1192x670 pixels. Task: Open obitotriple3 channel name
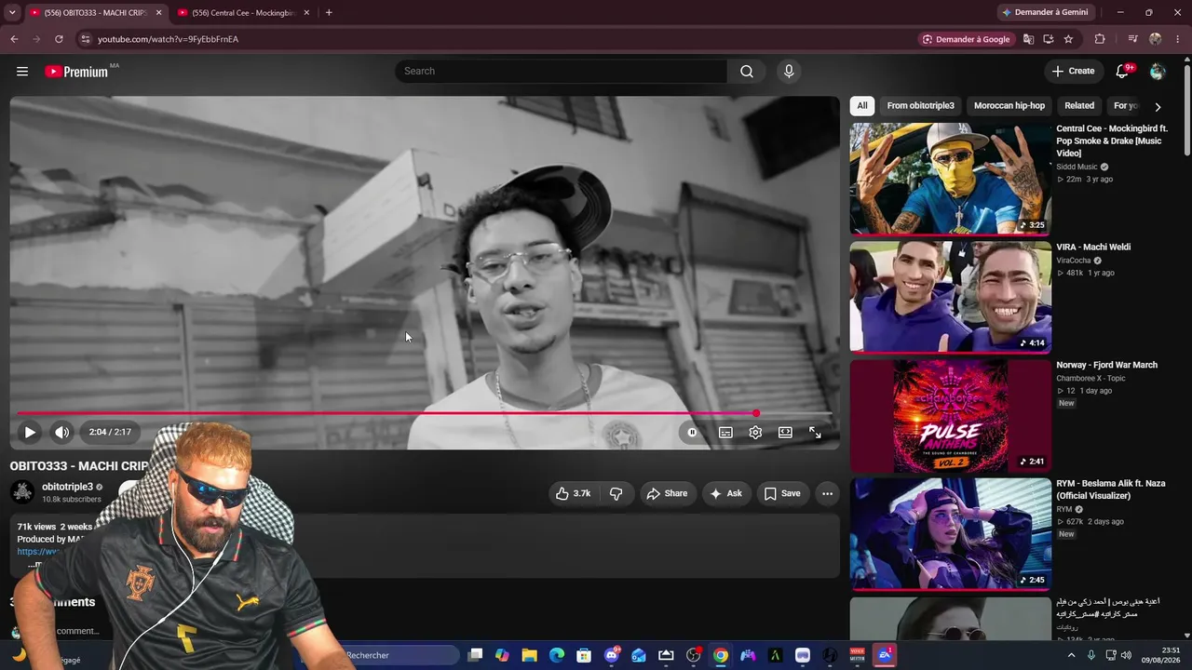point(67,487)
